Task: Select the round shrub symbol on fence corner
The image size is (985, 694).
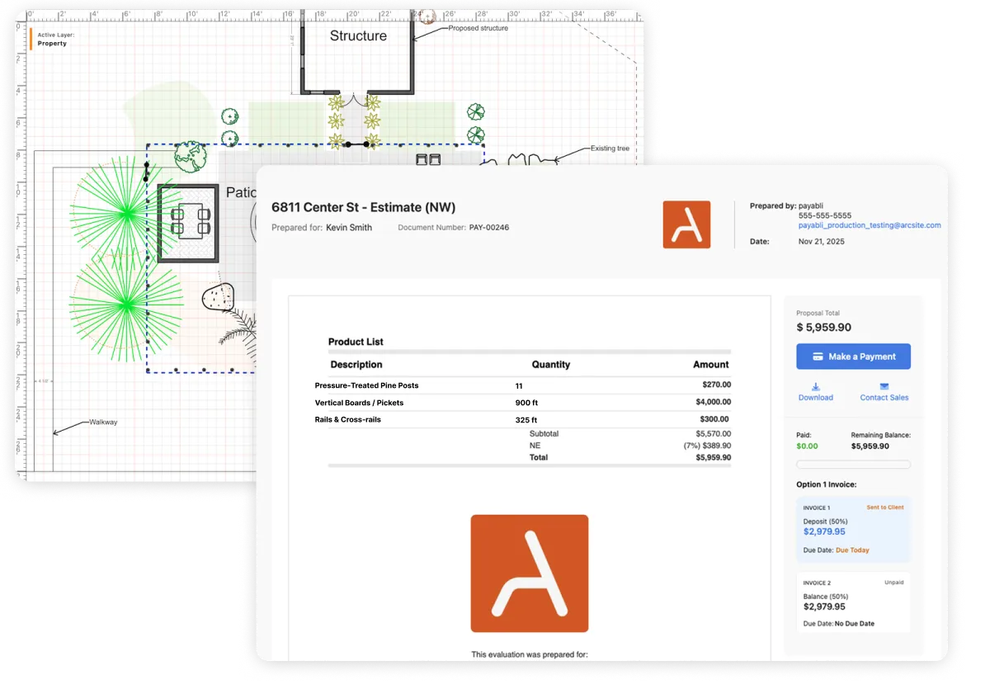Action: tap(191, 157)
